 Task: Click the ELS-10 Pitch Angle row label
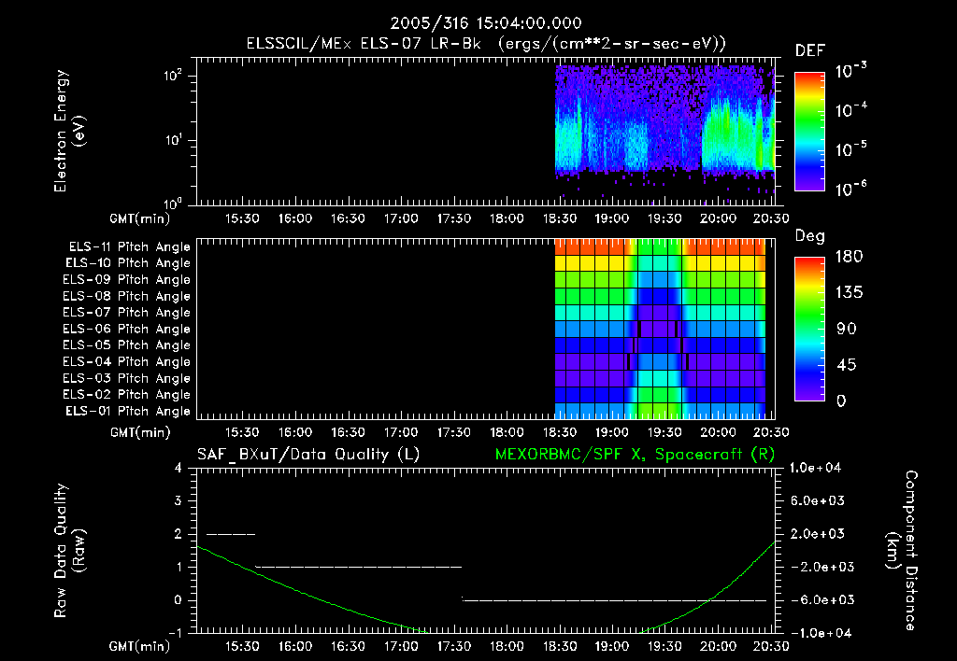pos(128,263)
